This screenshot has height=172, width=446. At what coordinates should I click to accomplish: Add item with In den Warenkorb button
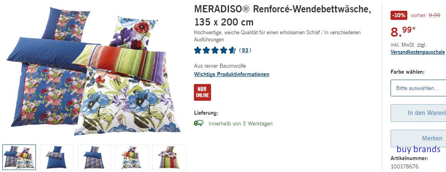pyautogui.click(x=418, y=113)
